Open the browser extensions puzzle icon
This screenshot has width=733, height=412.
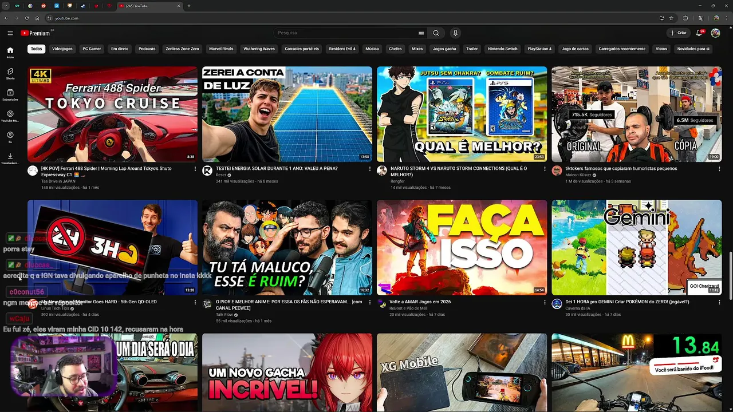pyautogui.click(x=685, y=18)
